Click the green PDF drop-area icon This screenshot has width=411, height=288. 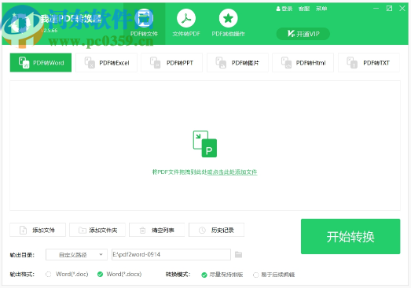pos(205,144)
